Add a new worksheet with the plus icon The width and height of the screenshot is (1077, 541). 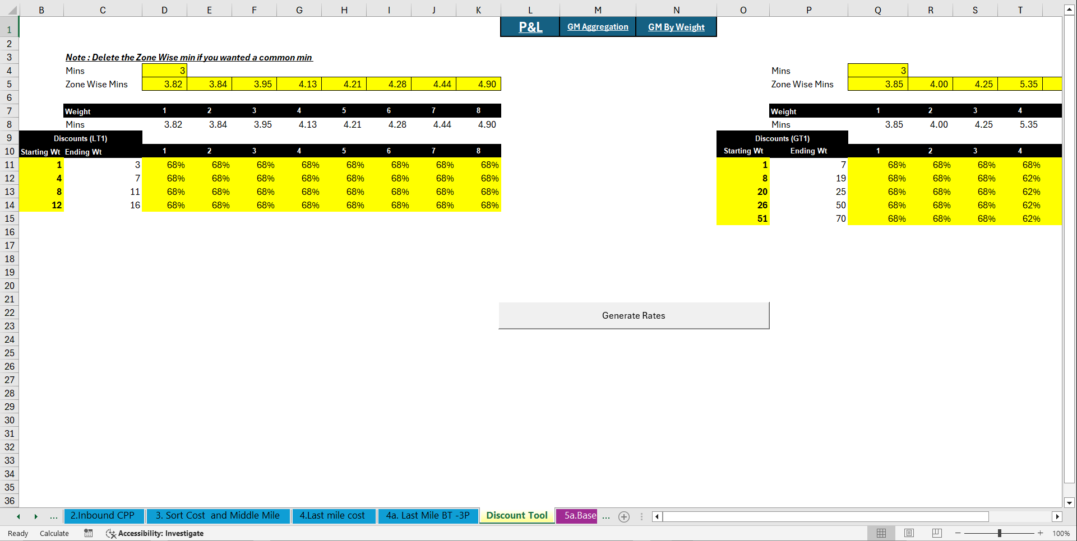pyautogui.click(x=623, y=516)
